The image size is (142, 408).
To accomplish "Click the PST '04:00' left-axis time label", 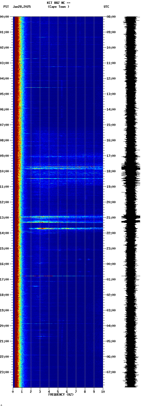I will 4,79.
